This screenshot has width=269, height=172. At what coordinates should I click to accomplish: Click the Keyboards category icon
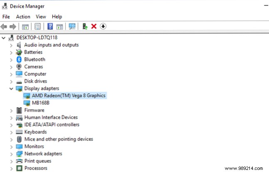19,132
